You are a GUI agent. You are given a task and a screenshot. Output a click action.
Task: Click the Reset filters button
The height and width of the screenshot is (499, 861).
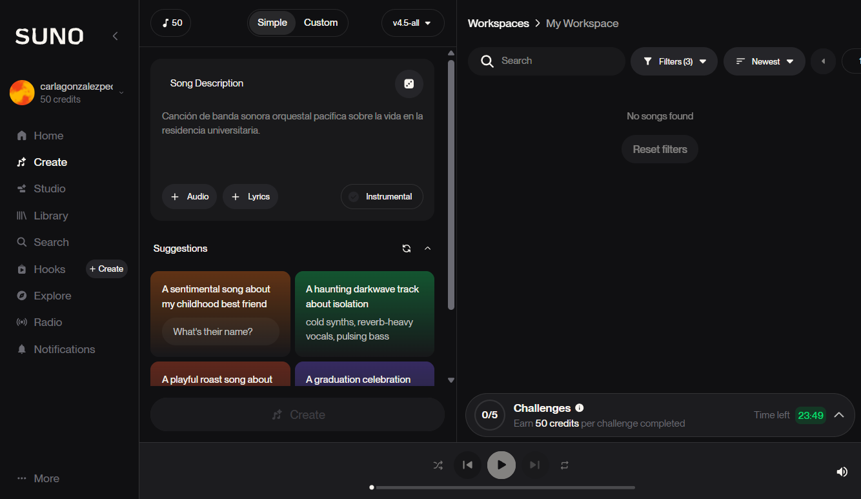(660, 149)
